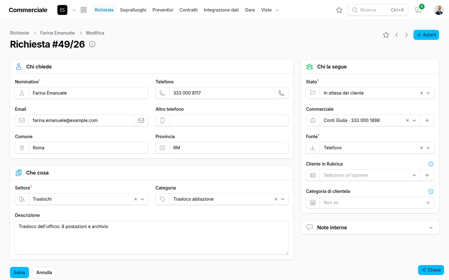449x280 pixels.
Task: Open Cliente in Rubrica dropdown
Action: (x=414, y=175)
